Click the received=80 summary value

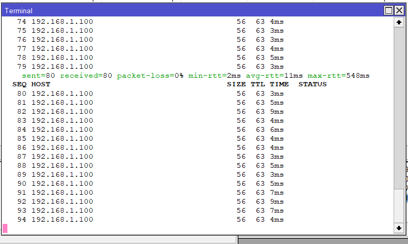86,76
